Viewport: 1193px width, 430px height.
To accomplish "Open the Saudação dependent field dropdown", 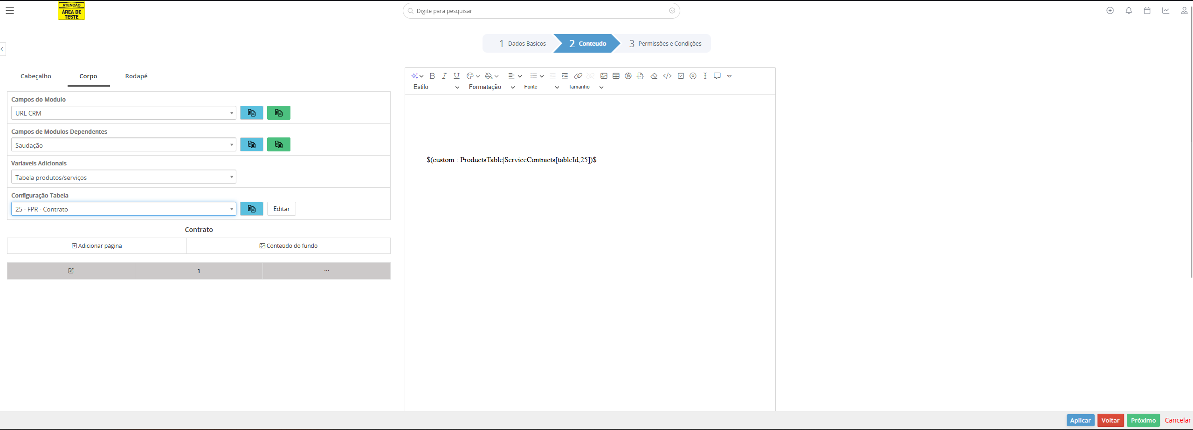I will pyautogui.click(x=124, y=145).
